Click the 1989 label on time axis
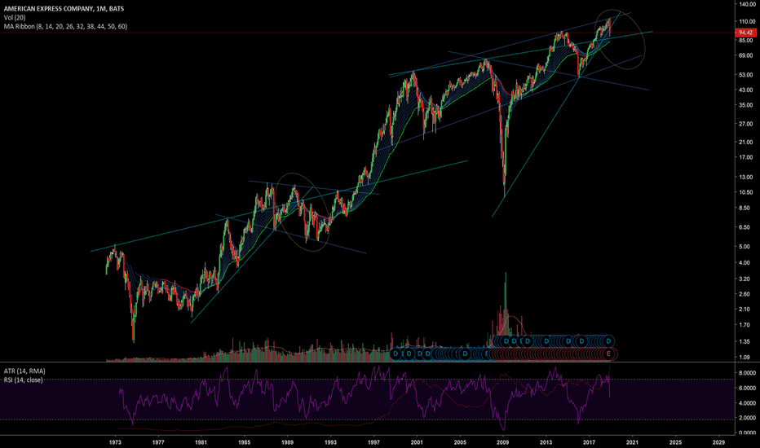The width and height of the screenshot is (760, 448). click(x=287, y=442)
